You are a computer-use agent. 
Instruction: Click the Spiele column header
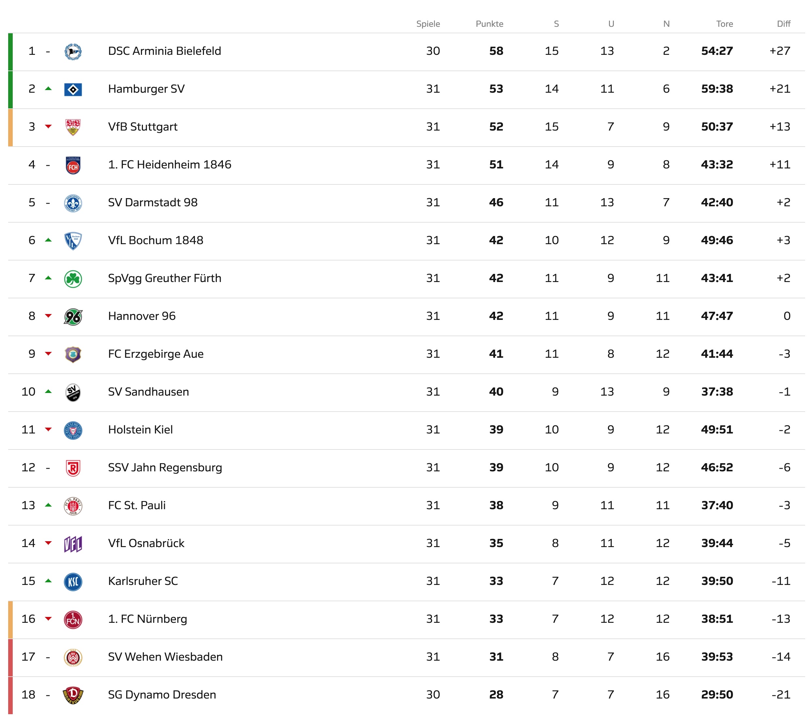pos(428,24)
